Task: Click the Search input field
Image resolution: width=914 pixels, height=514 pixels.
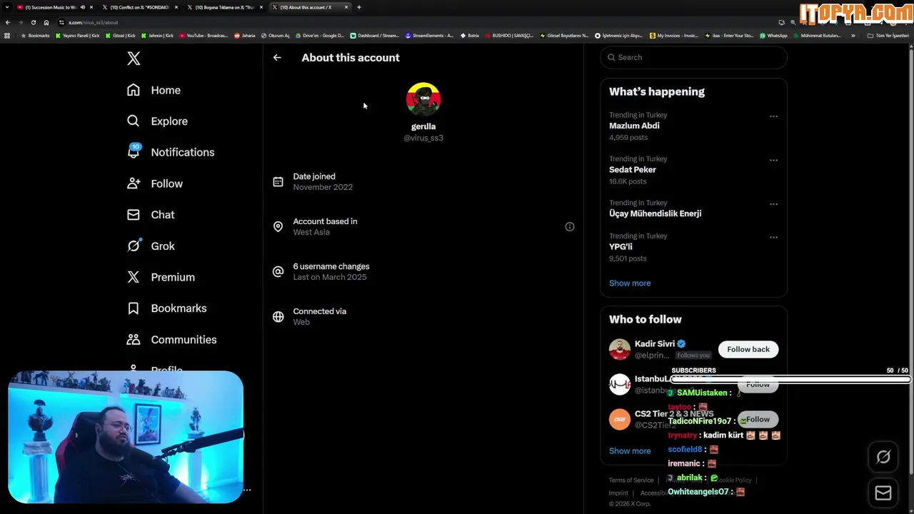Action: (x=693, y=57)
